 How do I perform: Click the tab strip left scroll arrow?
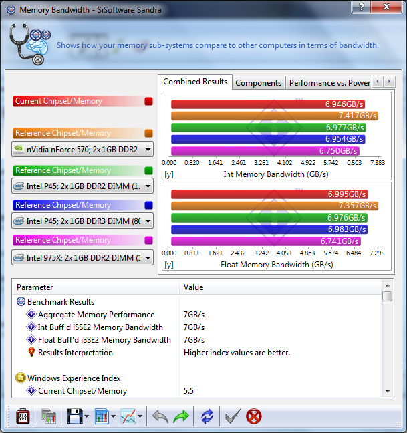(x=378, y=82)
